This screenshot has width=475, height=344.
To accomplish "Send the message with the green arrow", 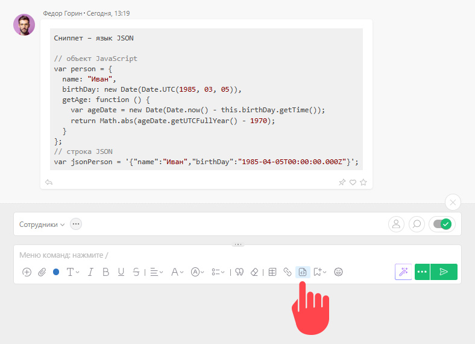I will coord(444,272).
